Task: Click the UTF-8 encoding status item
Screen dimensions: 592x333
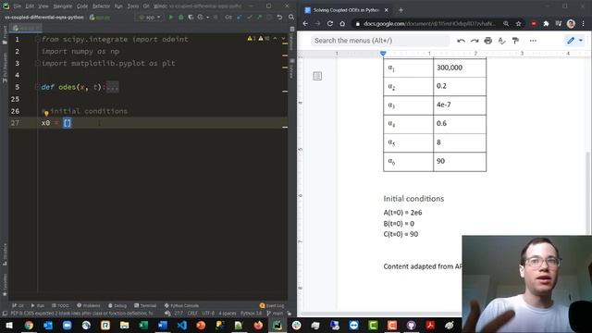Action: (208, 314)
